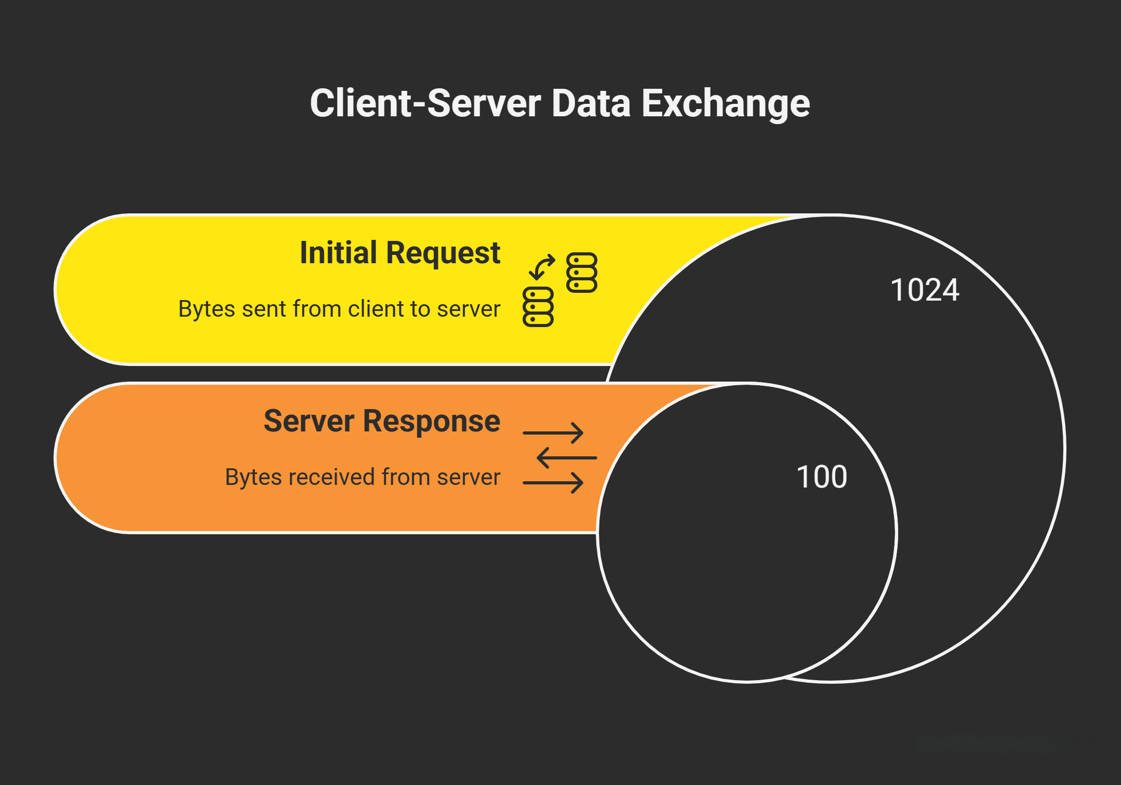Image resolution: width=1121 pixels, height=785 pixels.
Task: Select the Server Response heading
Action: coord(382,421)
